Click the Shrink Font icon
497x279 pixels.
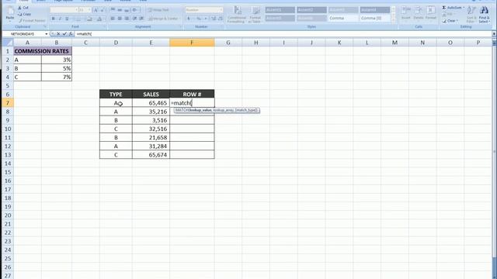tap(103, 10)
